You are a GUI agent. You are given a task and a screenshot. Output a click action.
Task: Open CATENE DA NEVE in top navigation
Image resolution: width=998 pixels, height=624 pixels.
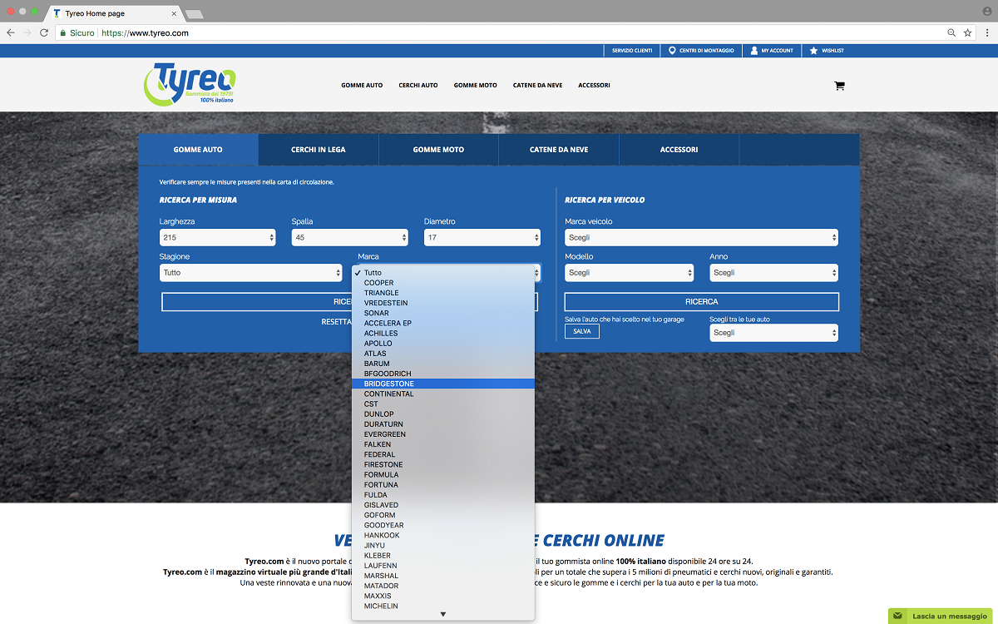(x=537, y=86)
